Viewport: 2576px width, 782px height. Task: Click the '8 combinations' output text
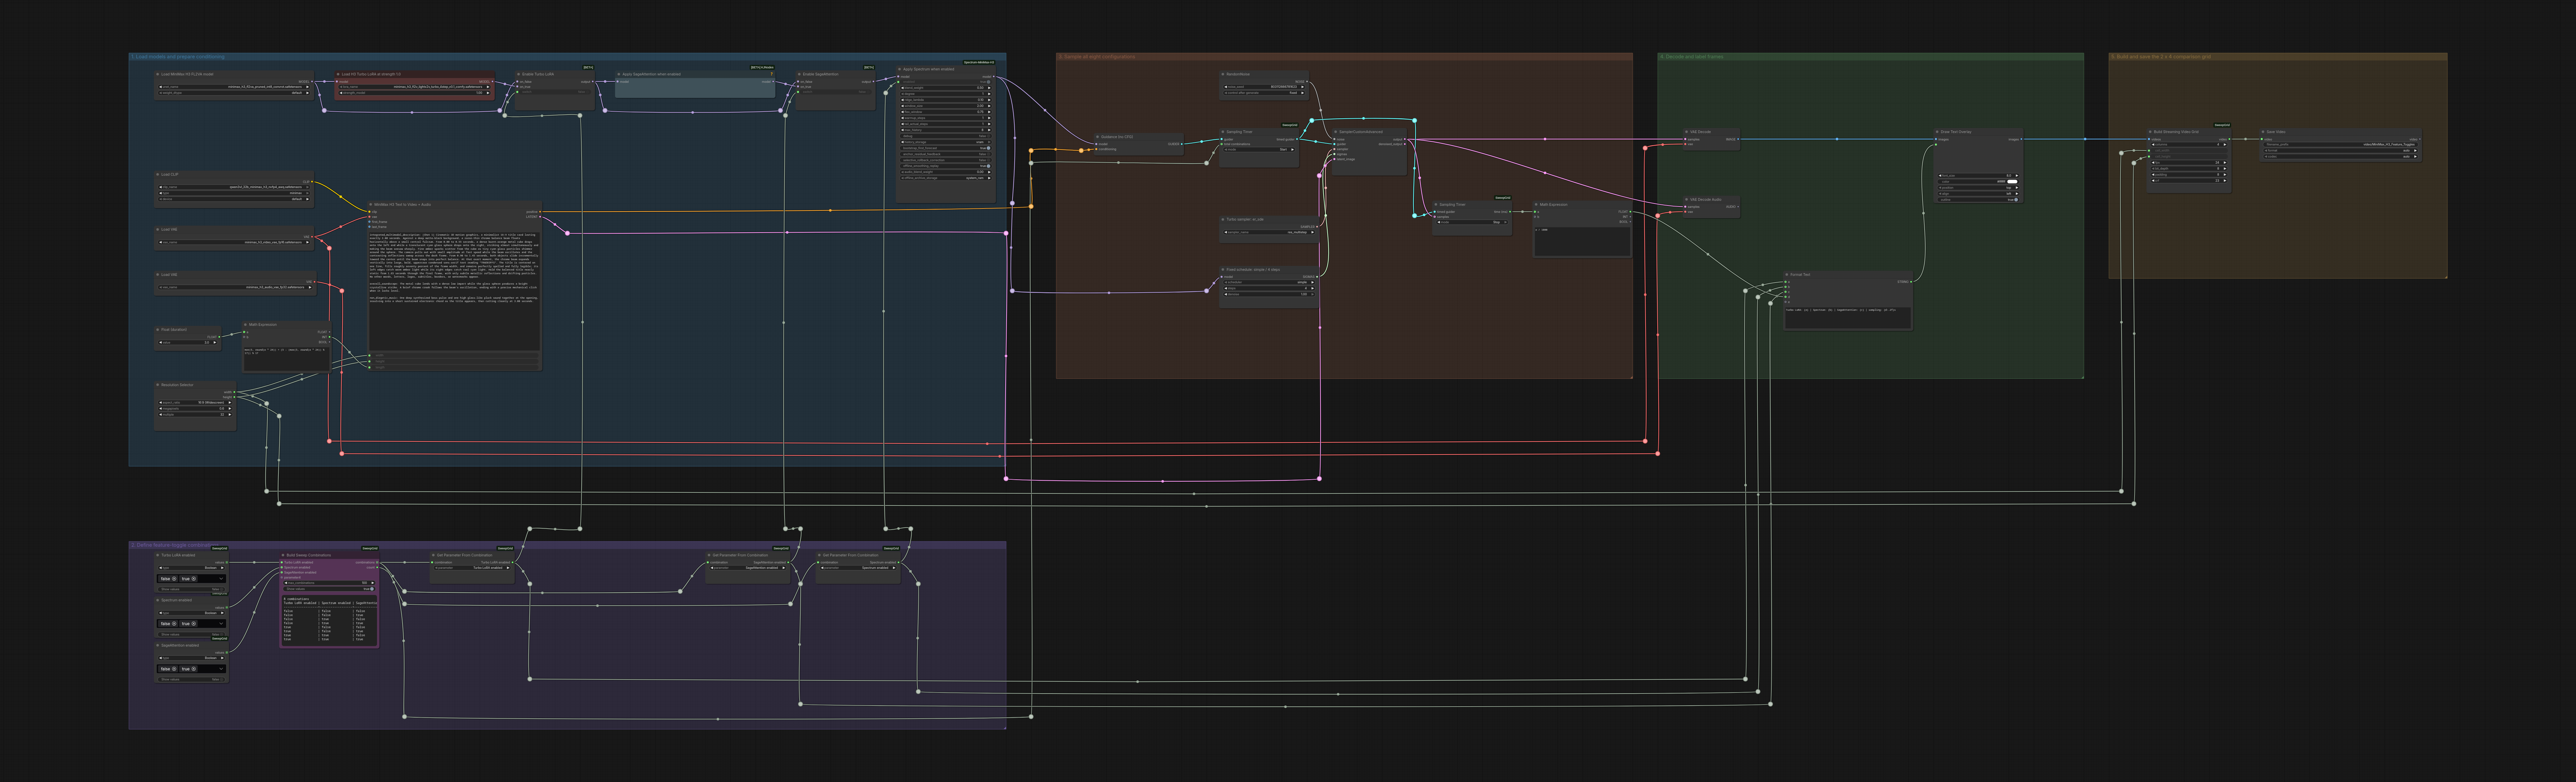tap(297, 599)
